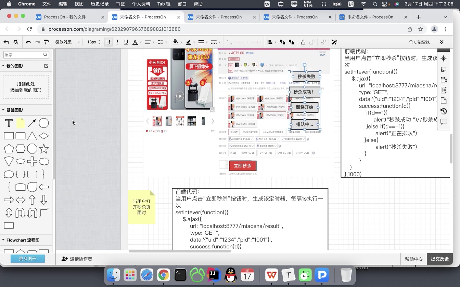Open the fill color paint bucket

pos(176,42)
